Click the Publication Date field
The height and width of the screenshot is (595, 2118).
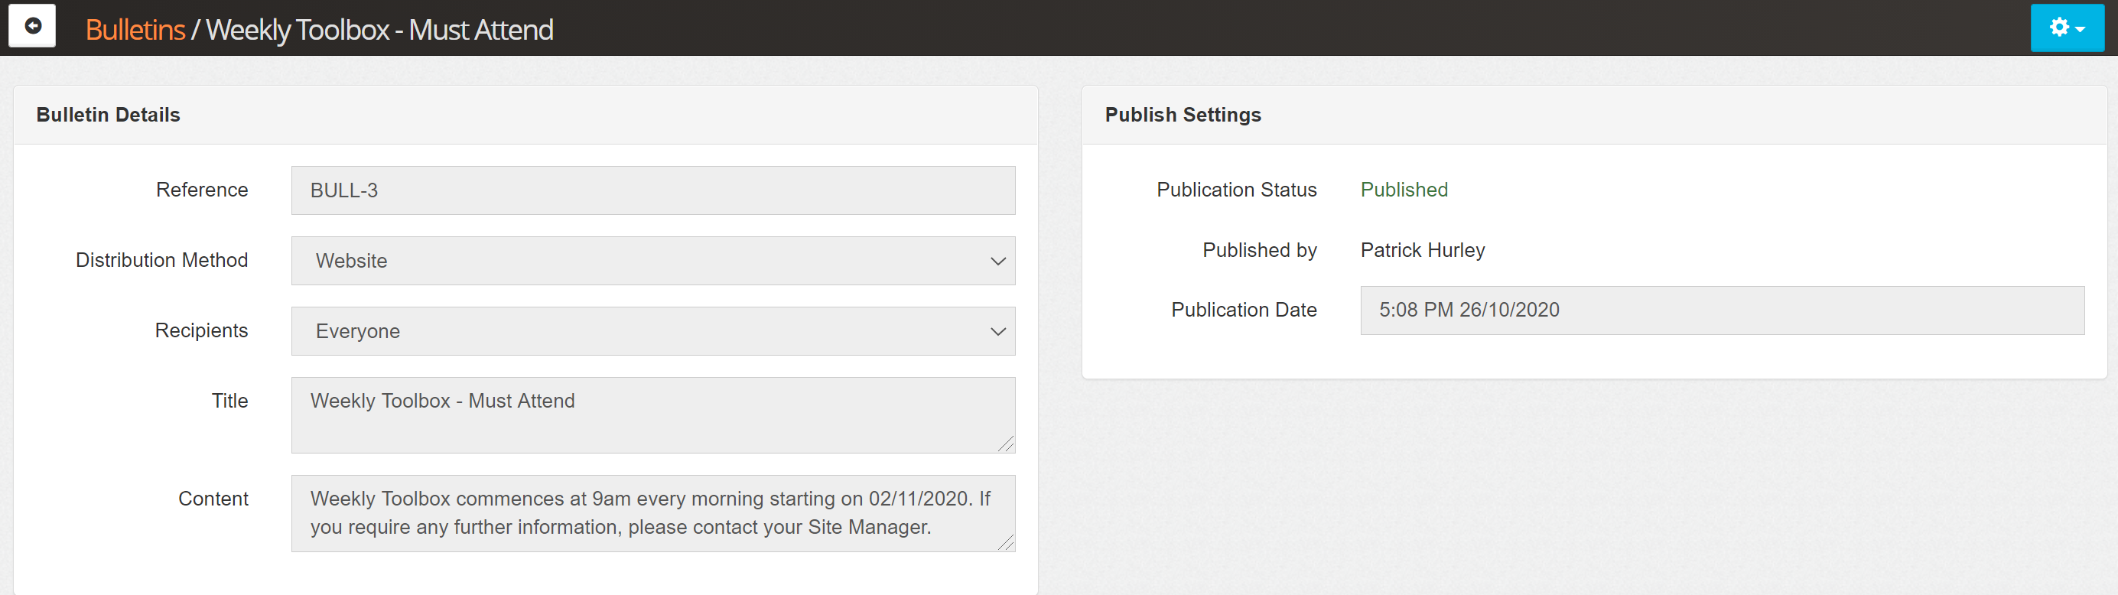pos(1722,311)
